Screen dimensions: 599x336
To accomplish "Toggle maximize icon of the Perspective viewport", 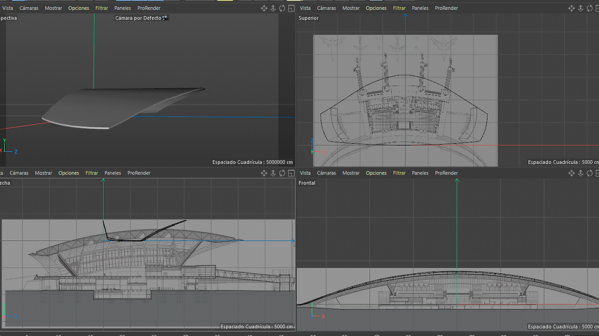I will pos(292,9).
